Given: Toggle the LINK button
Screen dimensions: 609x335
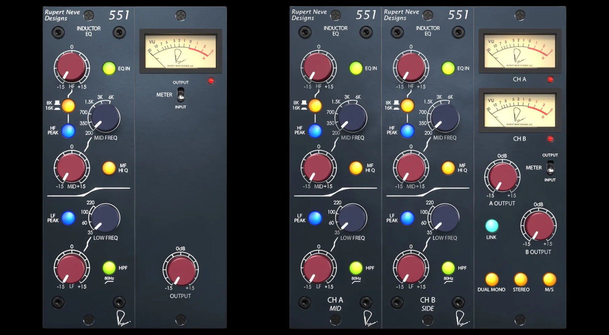Looking at the screenshot, I should point(491,226).
